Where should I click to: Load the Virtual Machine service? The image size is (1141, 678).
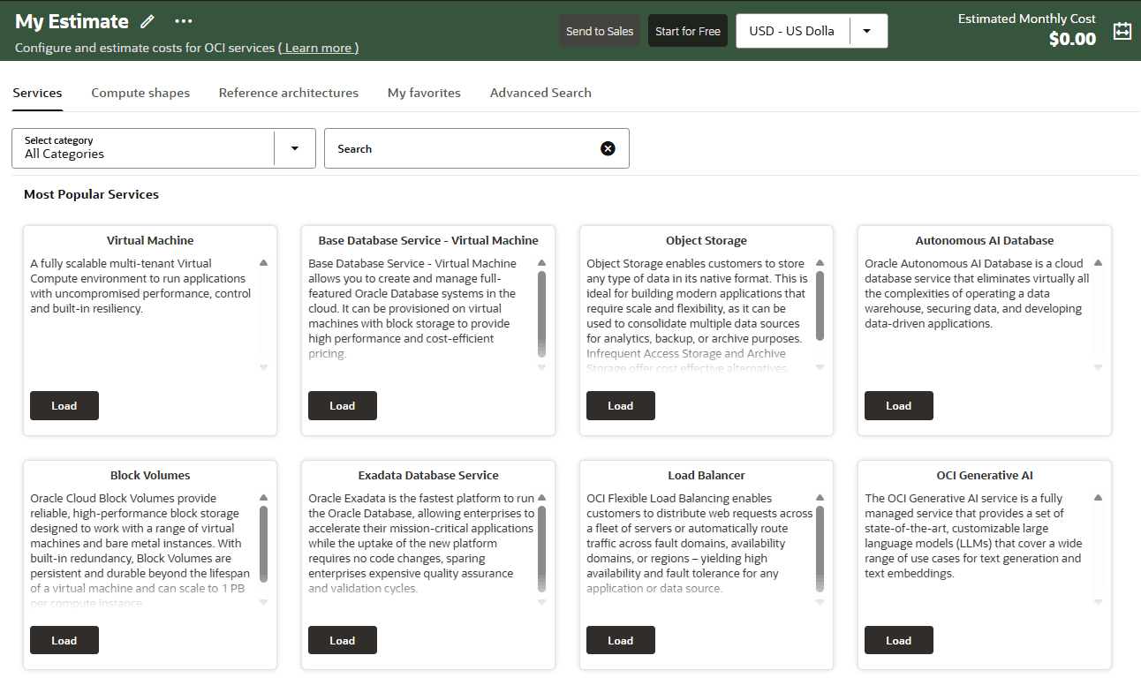click(x=64, y=406)
